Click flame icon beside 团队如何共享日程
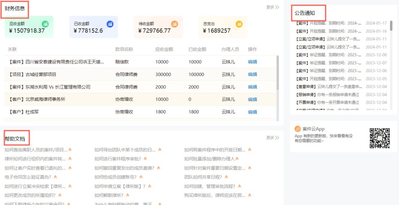Viewport: 399px width, 205px height. (x=226, y=177)
